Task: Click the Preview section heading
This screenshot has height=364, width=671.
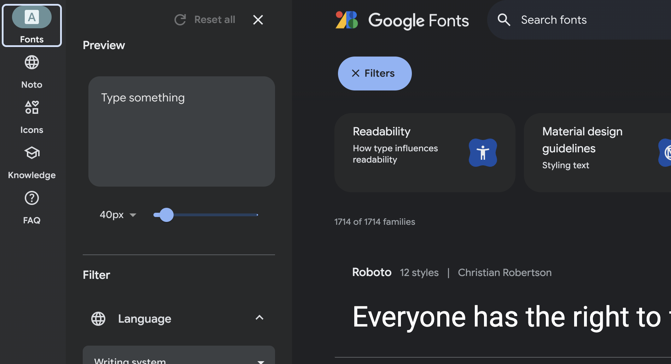Action: coord(104,45)
